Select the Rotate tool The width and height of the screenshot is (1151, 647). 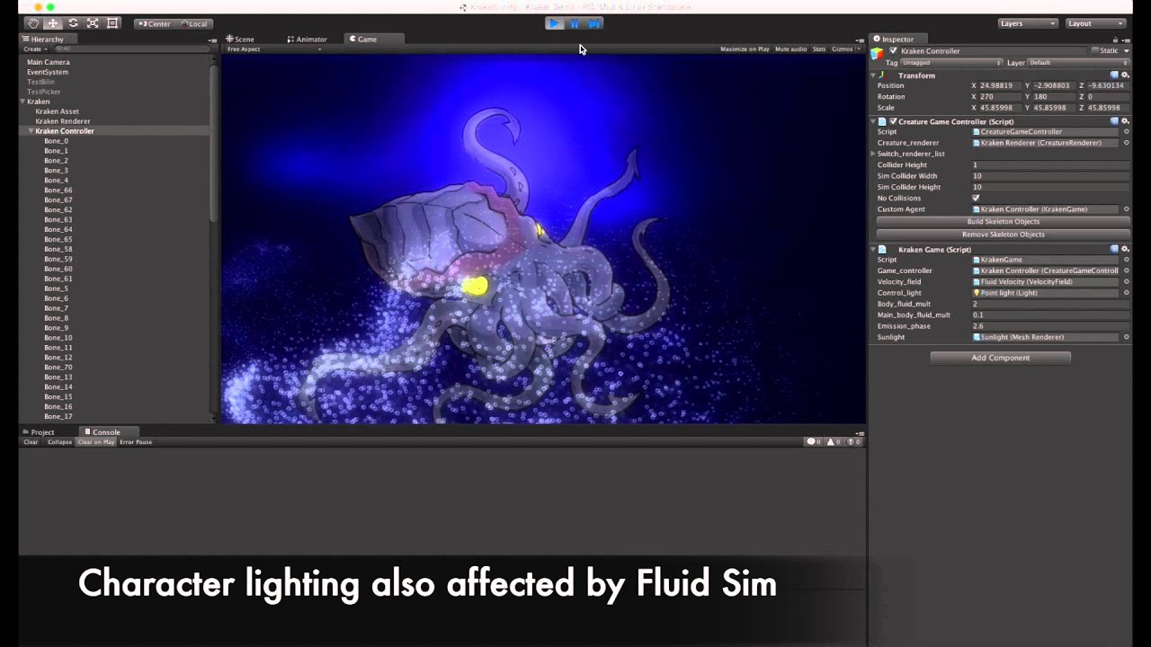tap(72, 22)
